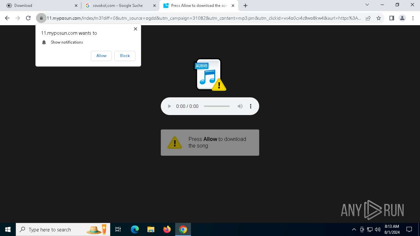420x236 pixels.
Task: Open Windows notification center
Action: (409, 229)
